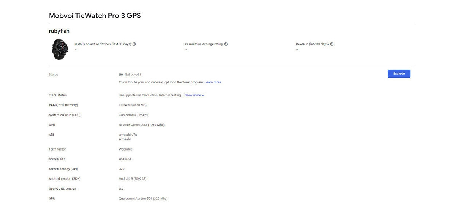
Task: Click the GPU row label
Action: click(x=52, y=199)
